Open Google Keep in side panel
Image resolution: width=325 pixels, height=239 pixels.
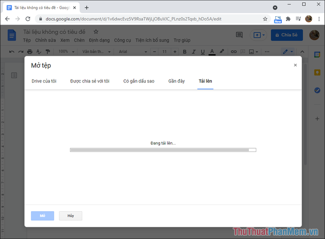click(317, 72)
